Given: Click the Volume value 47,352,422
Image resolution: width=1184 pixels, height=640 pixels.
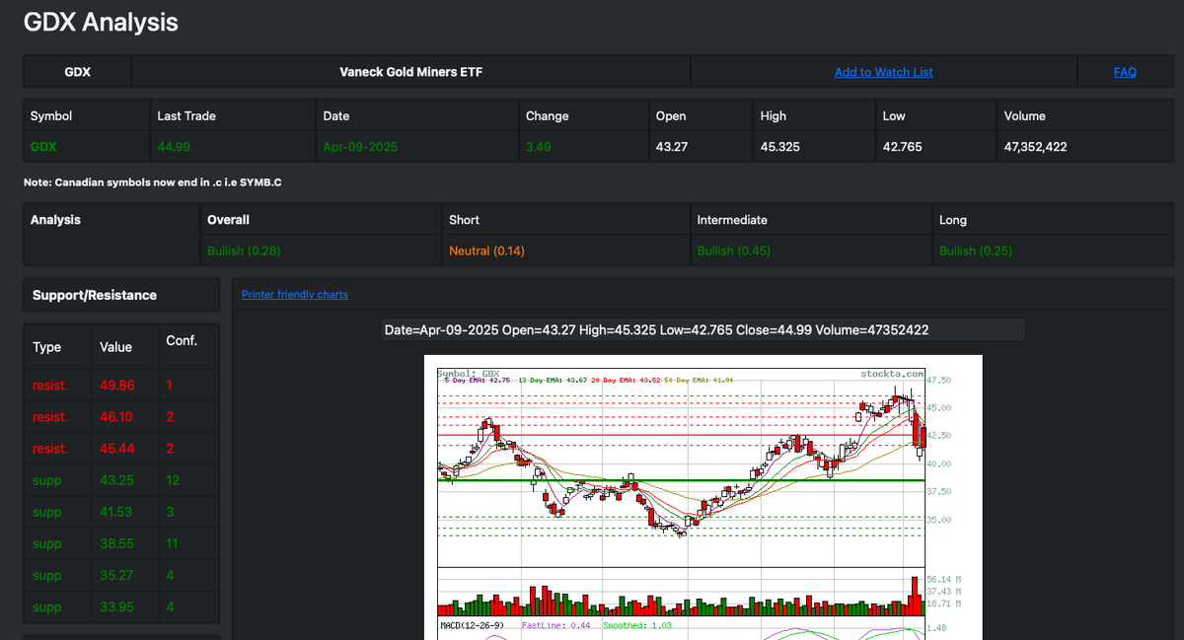Looking at the screenshot, I should pyautogui.click(x=1035, y=147).
